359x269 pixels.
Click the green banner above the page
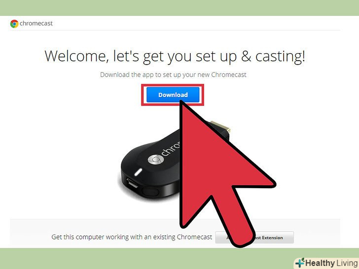179,8
